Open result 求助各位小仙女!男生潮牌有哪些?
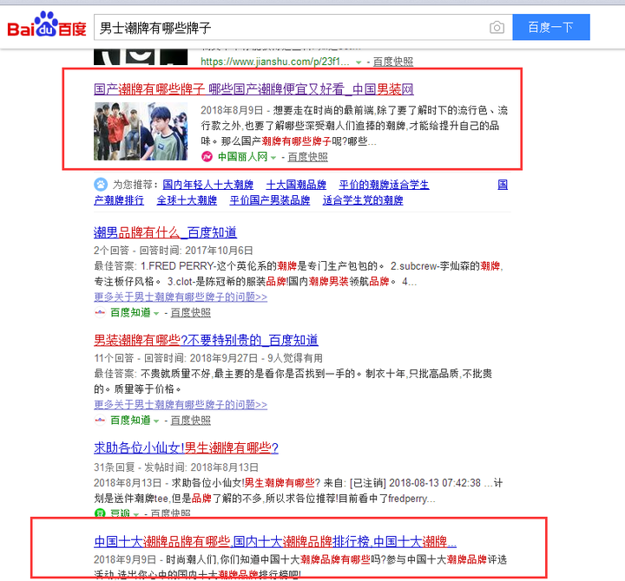Screen dimensions: 625x581 coord(186,448)
